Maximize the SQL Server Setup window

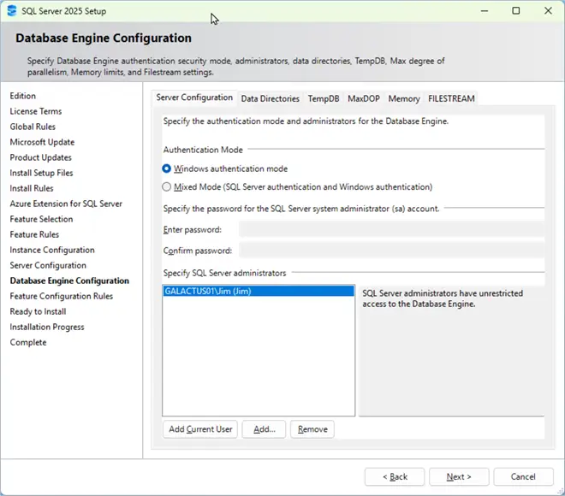(x=516, y=11)
